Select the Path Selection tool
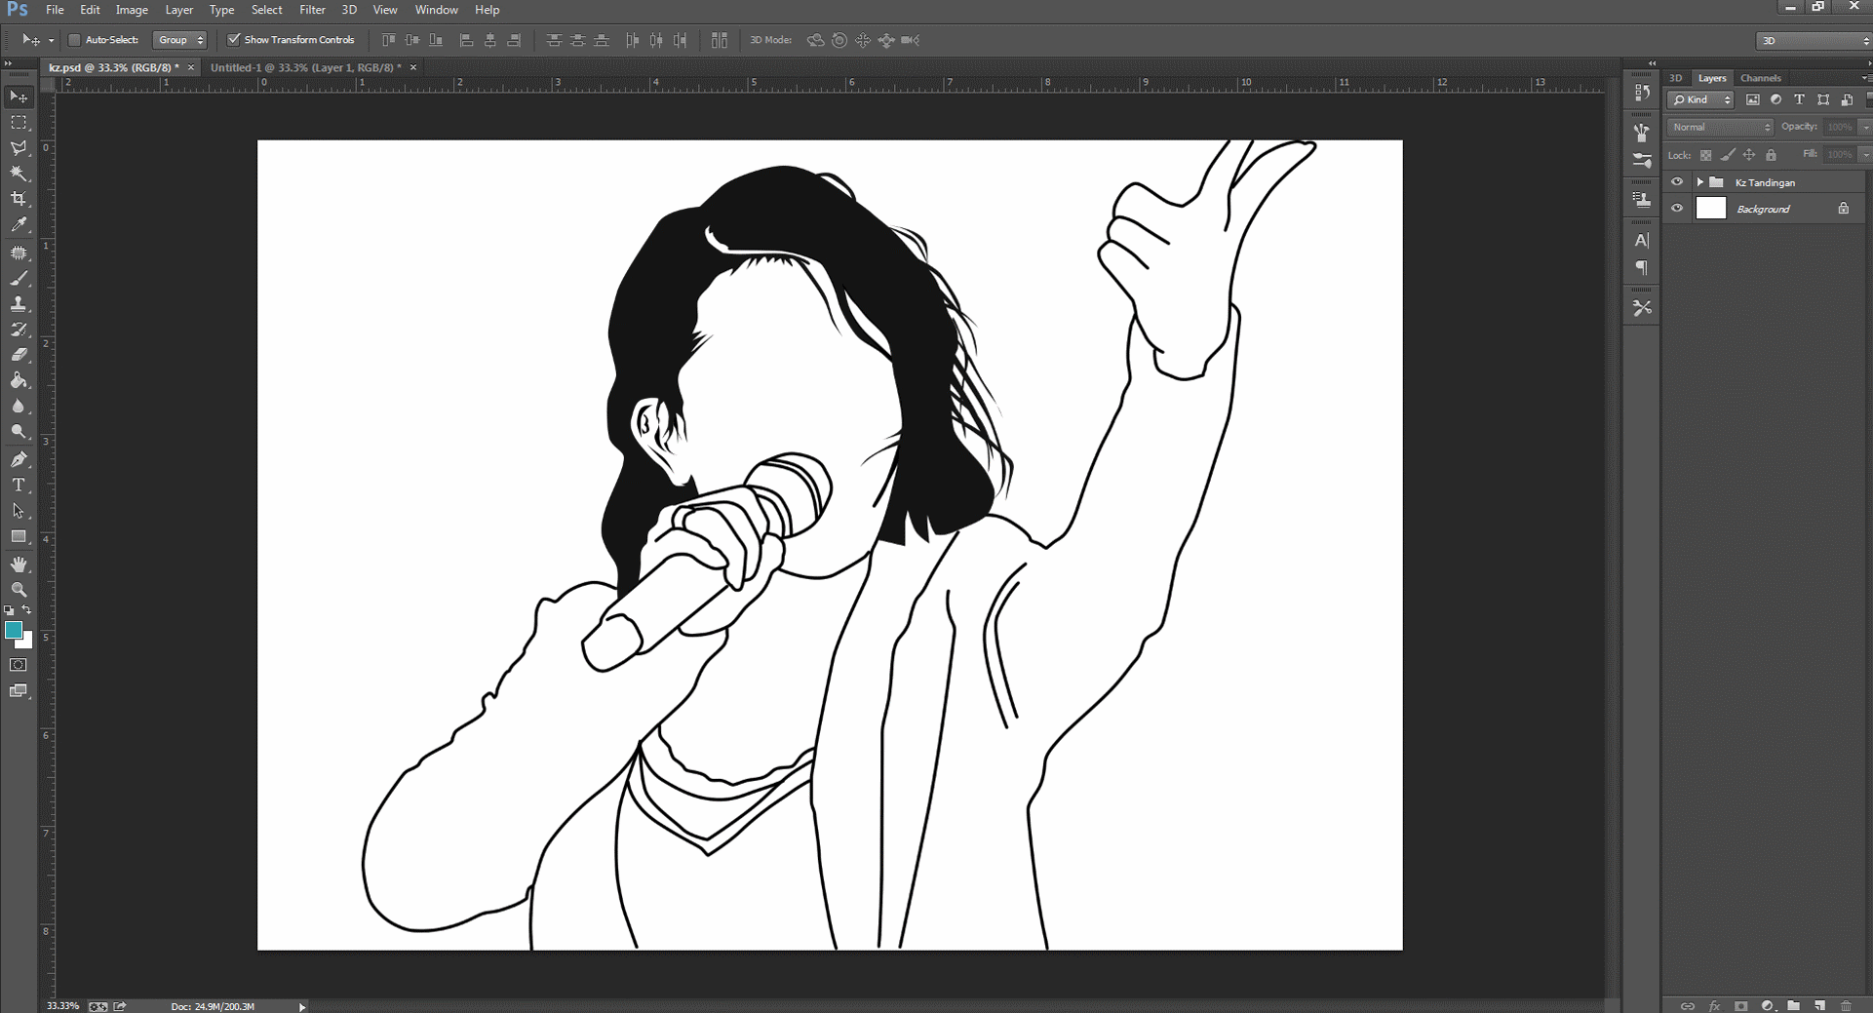The height and width of the screenshot is (1013, 1873). pos(19,510)
